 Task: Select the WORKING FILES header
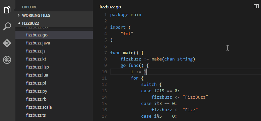[54, 15]
